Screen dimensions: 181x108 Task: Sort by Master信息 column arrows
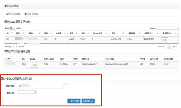(107, 33)
